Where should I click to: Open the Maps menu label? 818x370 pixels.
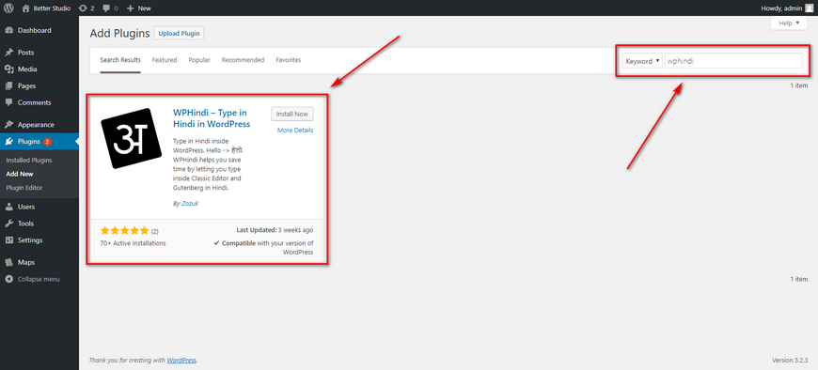26,262
